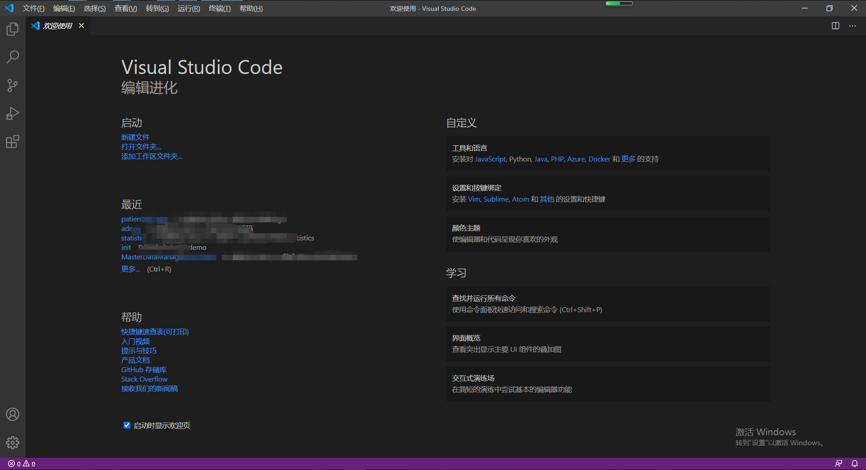This screenshot has height=470, width=866.
Task: Open the Run and Debug view
Action: [12, 113]
